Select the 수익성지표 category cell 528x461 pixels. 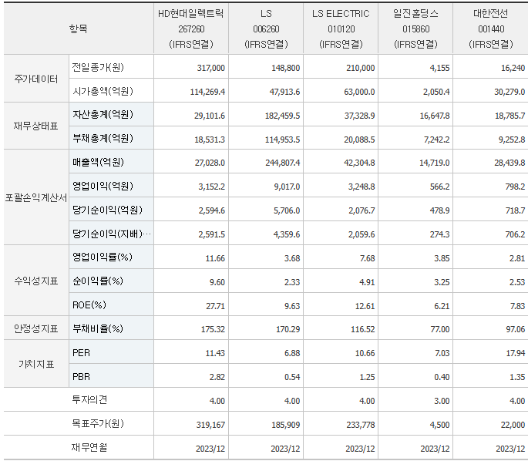36,281
